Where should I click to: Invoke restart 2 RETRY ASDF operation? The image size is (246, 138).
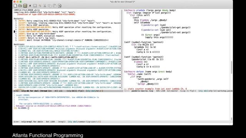click(32, 25)
